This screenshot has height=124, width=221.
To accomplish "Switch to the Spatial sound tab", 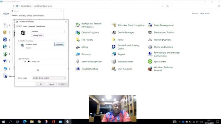I will click(41, 26).
